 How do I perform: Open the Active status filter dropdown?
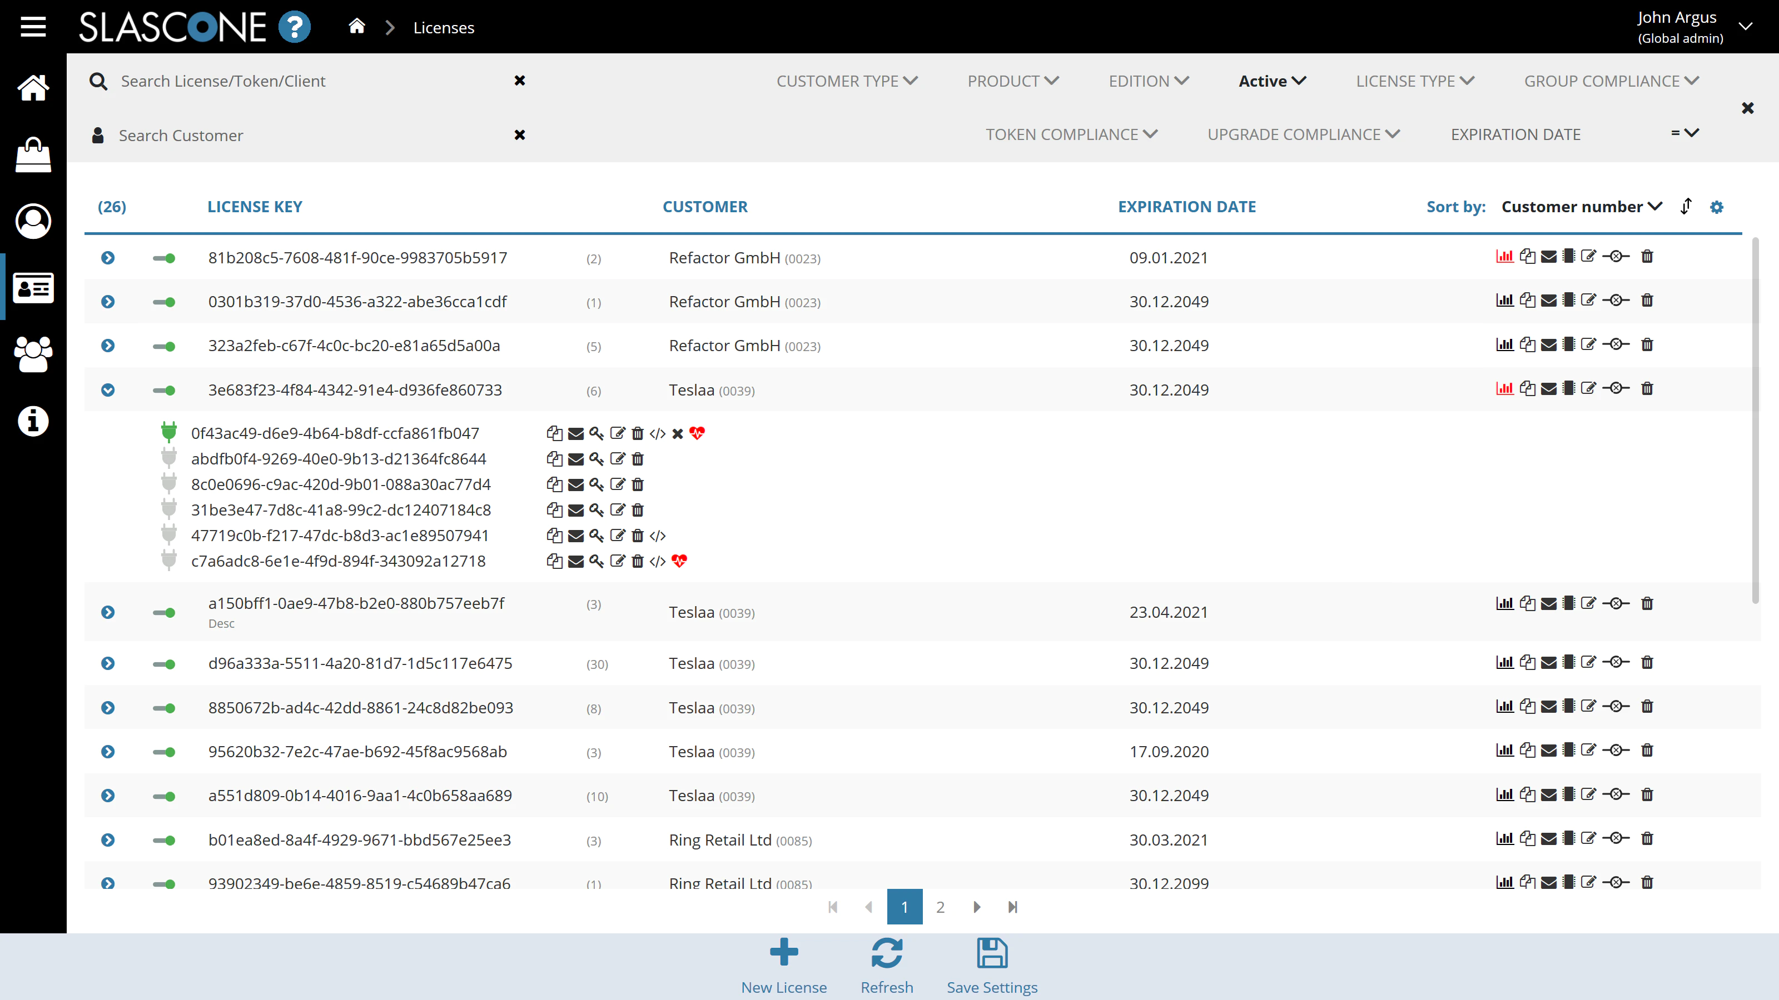click(1272, 81)
